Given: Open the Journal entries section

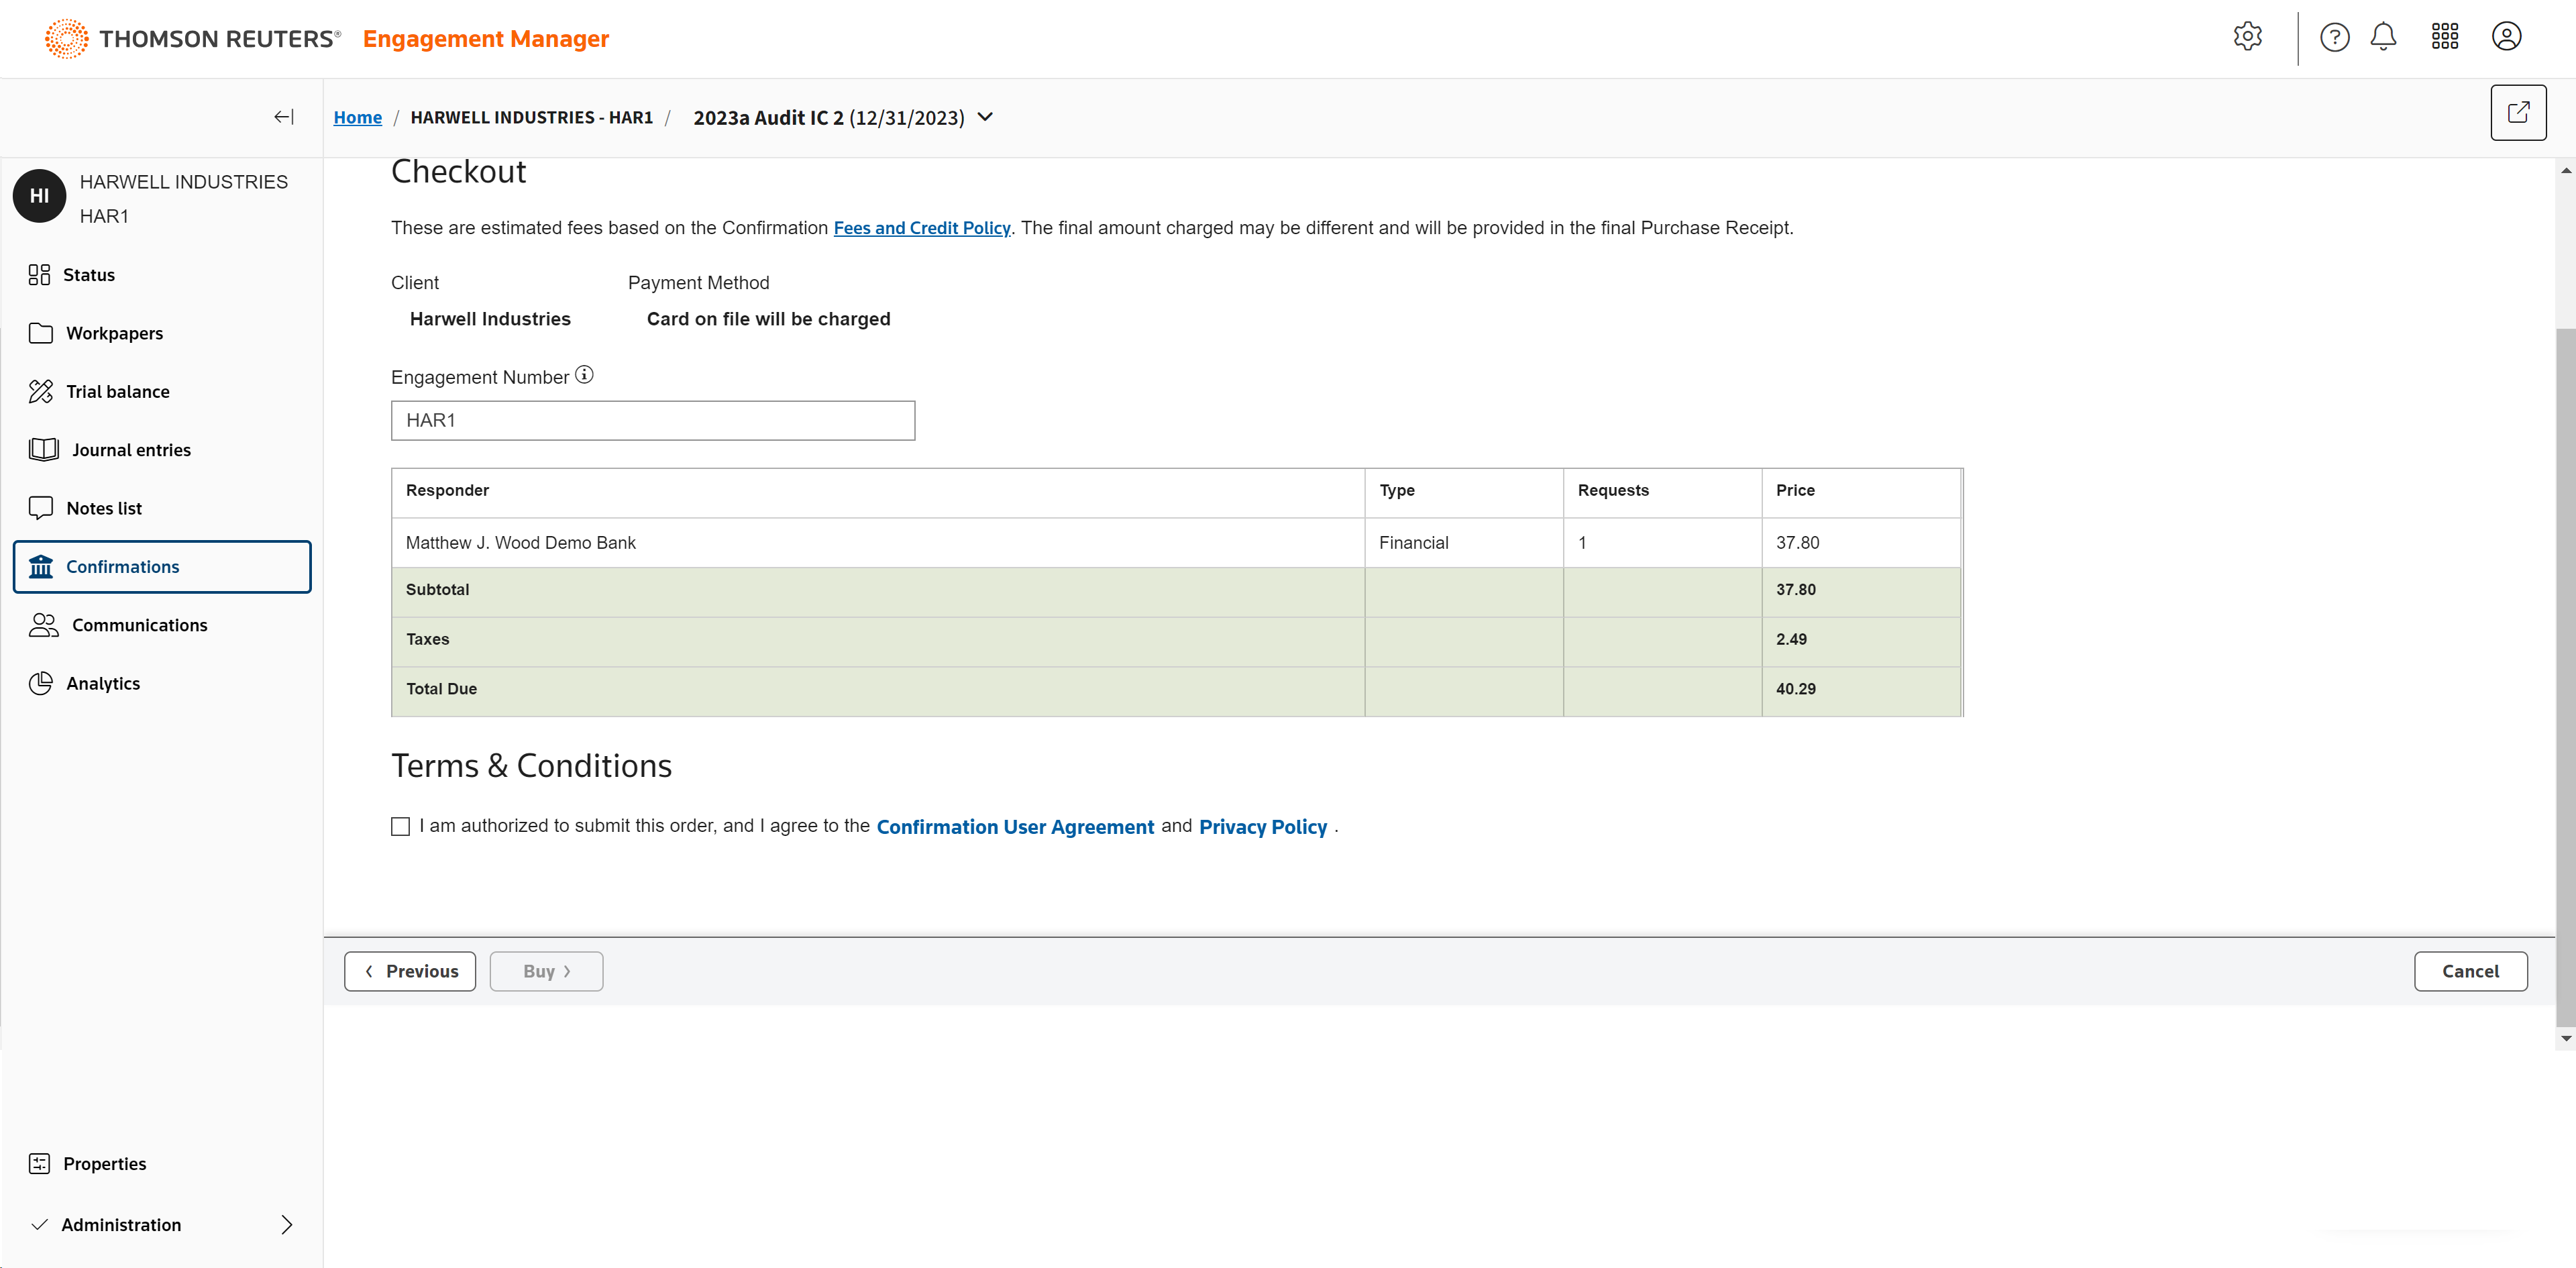Looking at the screenshot, I should (x=131, y=450).
